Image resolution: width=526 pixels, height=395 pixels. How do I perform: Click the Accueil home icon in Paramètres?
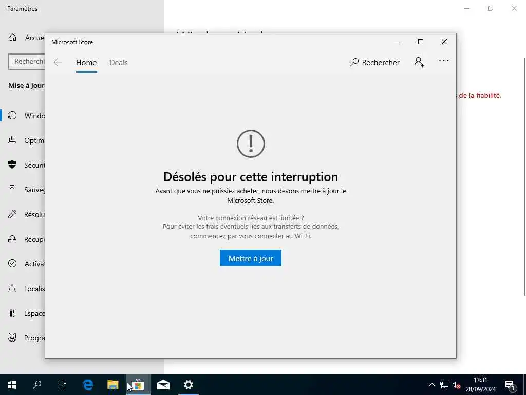click(13, 37)
